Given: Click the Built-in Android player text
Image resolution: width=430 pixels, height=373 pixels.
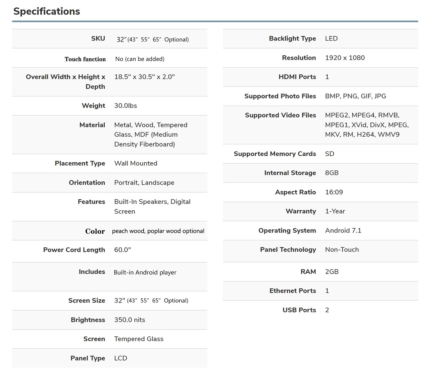Looking at the screenshot, I should [145, 272].
